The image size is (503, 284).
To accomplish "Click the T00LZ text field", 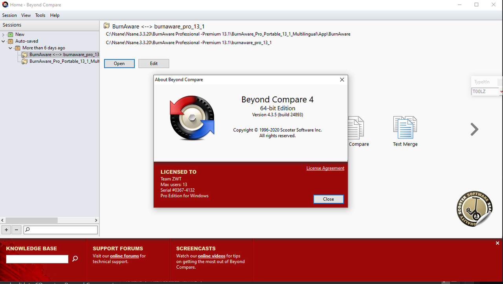I will tap(485, 91).
